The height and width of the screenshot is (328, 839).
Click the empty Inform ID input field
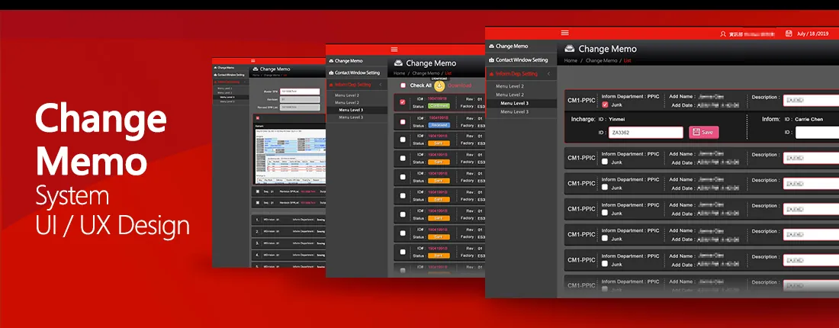817,133
